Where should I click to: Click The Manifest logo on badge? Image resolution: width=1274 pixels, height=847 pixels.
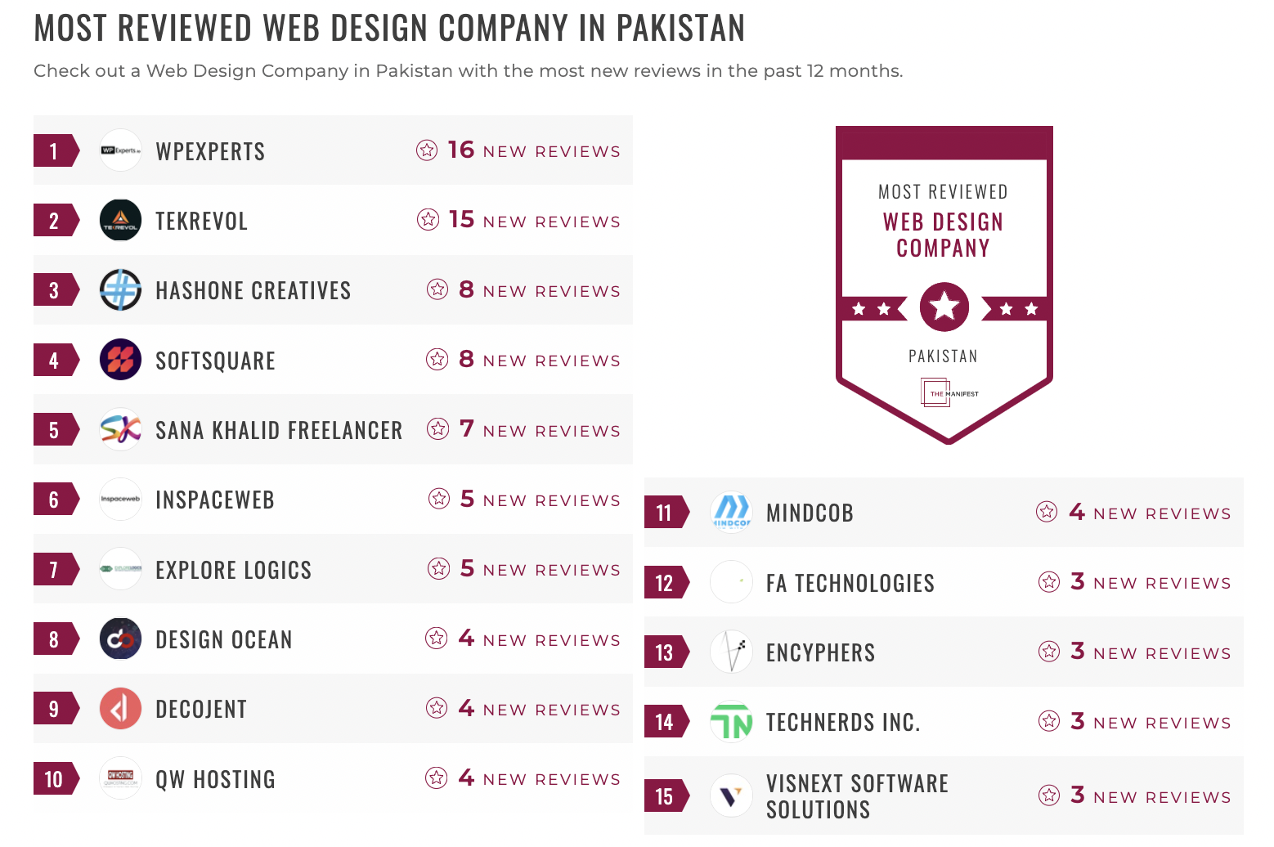949,393
